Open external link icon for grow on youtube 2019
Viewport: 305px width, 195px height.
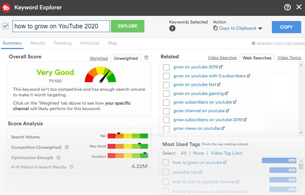[x=221, y=67]
